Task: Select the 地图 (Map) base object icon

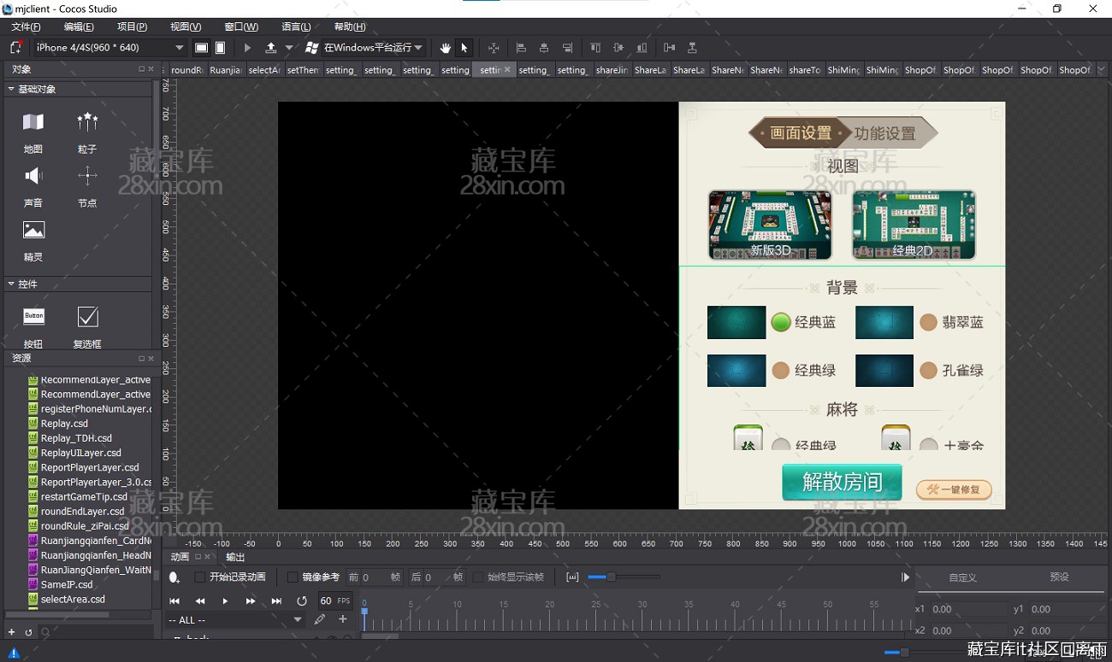Action: click(32, 124)
